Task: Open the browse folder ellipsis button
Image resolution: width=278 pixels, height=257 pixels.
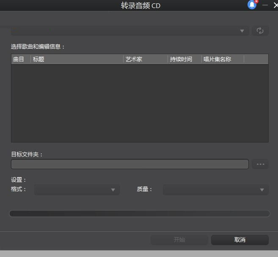Action: tap(260, 164)
